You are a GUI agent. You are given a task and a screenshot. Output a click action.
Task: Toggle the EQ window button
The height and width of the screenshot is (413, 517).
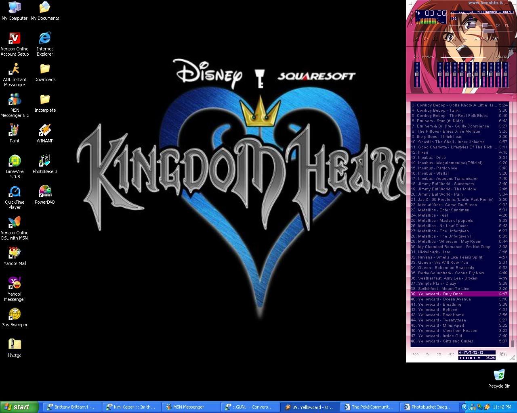pyautogui.click(x=498, y=25)
